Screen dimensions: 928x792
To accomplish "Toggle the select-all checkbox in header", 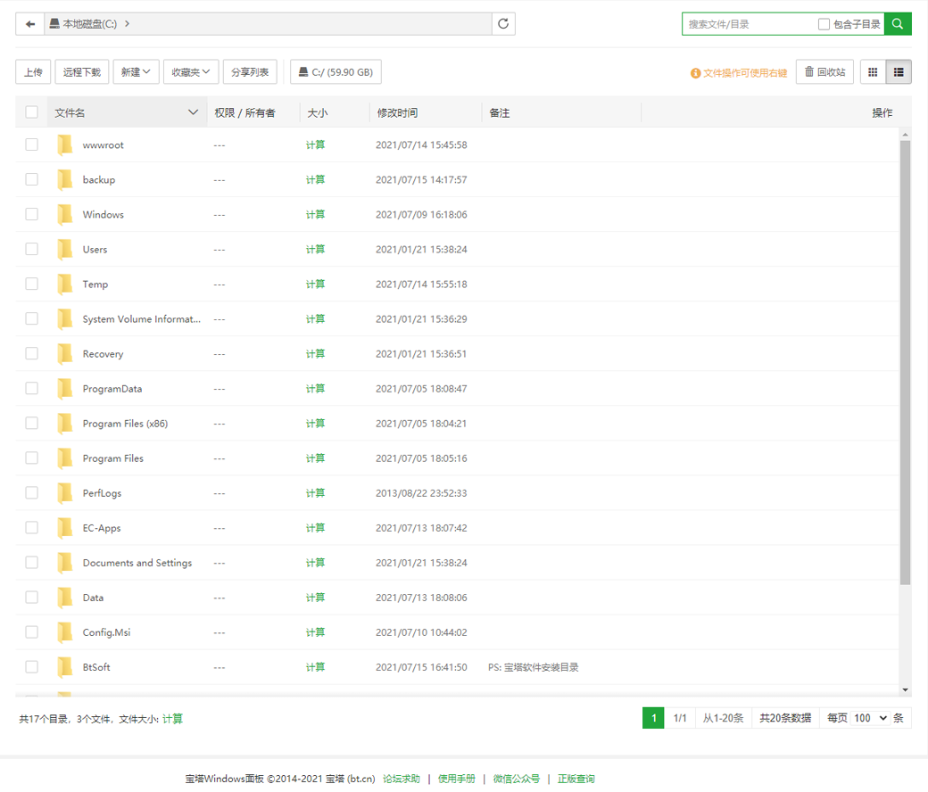I will pyautogui.click(x=32, y=112).
